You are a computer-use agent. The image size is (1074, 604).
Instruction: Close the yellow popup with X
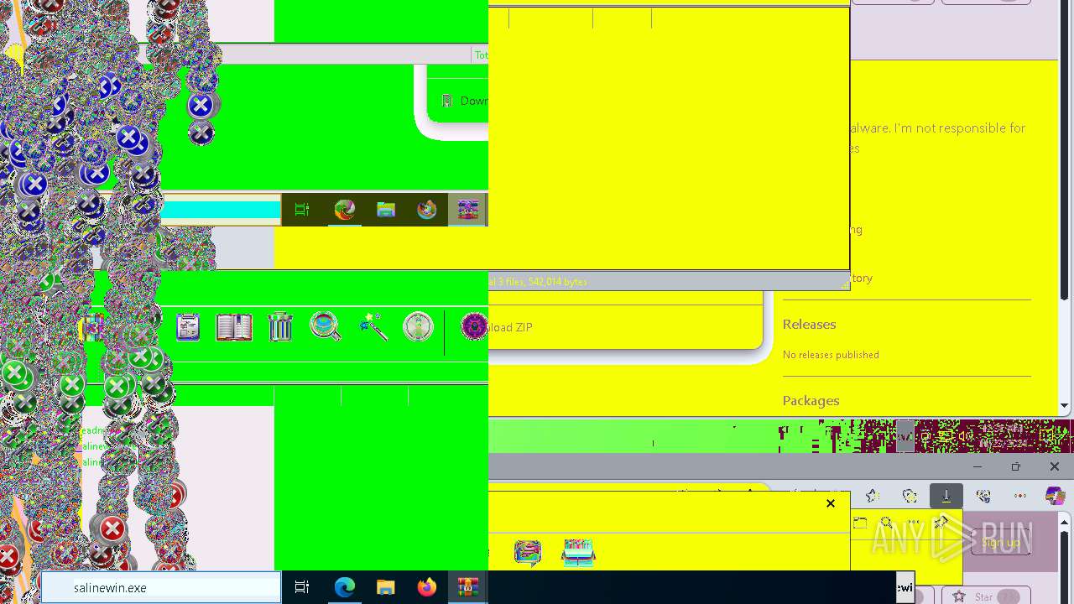point(831,503)
